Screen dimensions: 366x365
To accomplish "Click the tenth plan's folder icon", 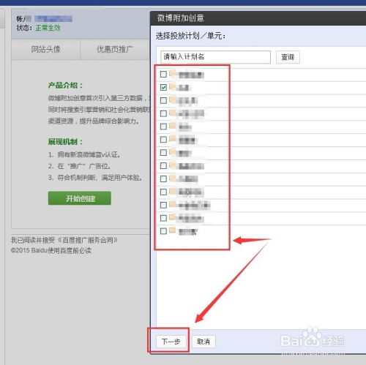I will pos(173,191).
